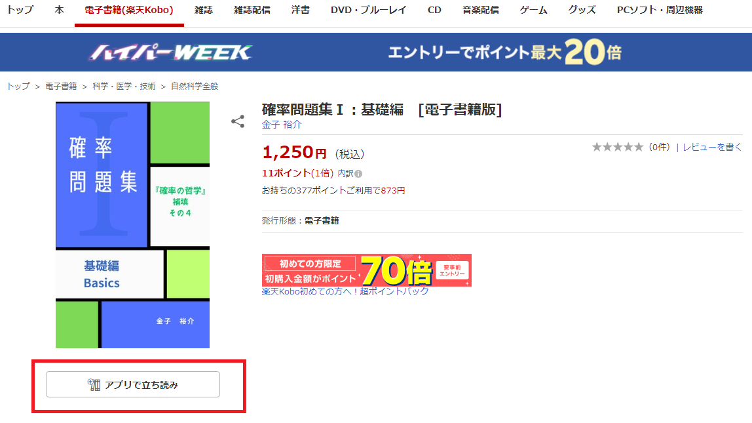The height and width of the screenshot is (423, 752).
Task: Open 楽天Kobo初めての方へ！超ポイントバック link
Action: pyautogui.click(x=345, y=291)
